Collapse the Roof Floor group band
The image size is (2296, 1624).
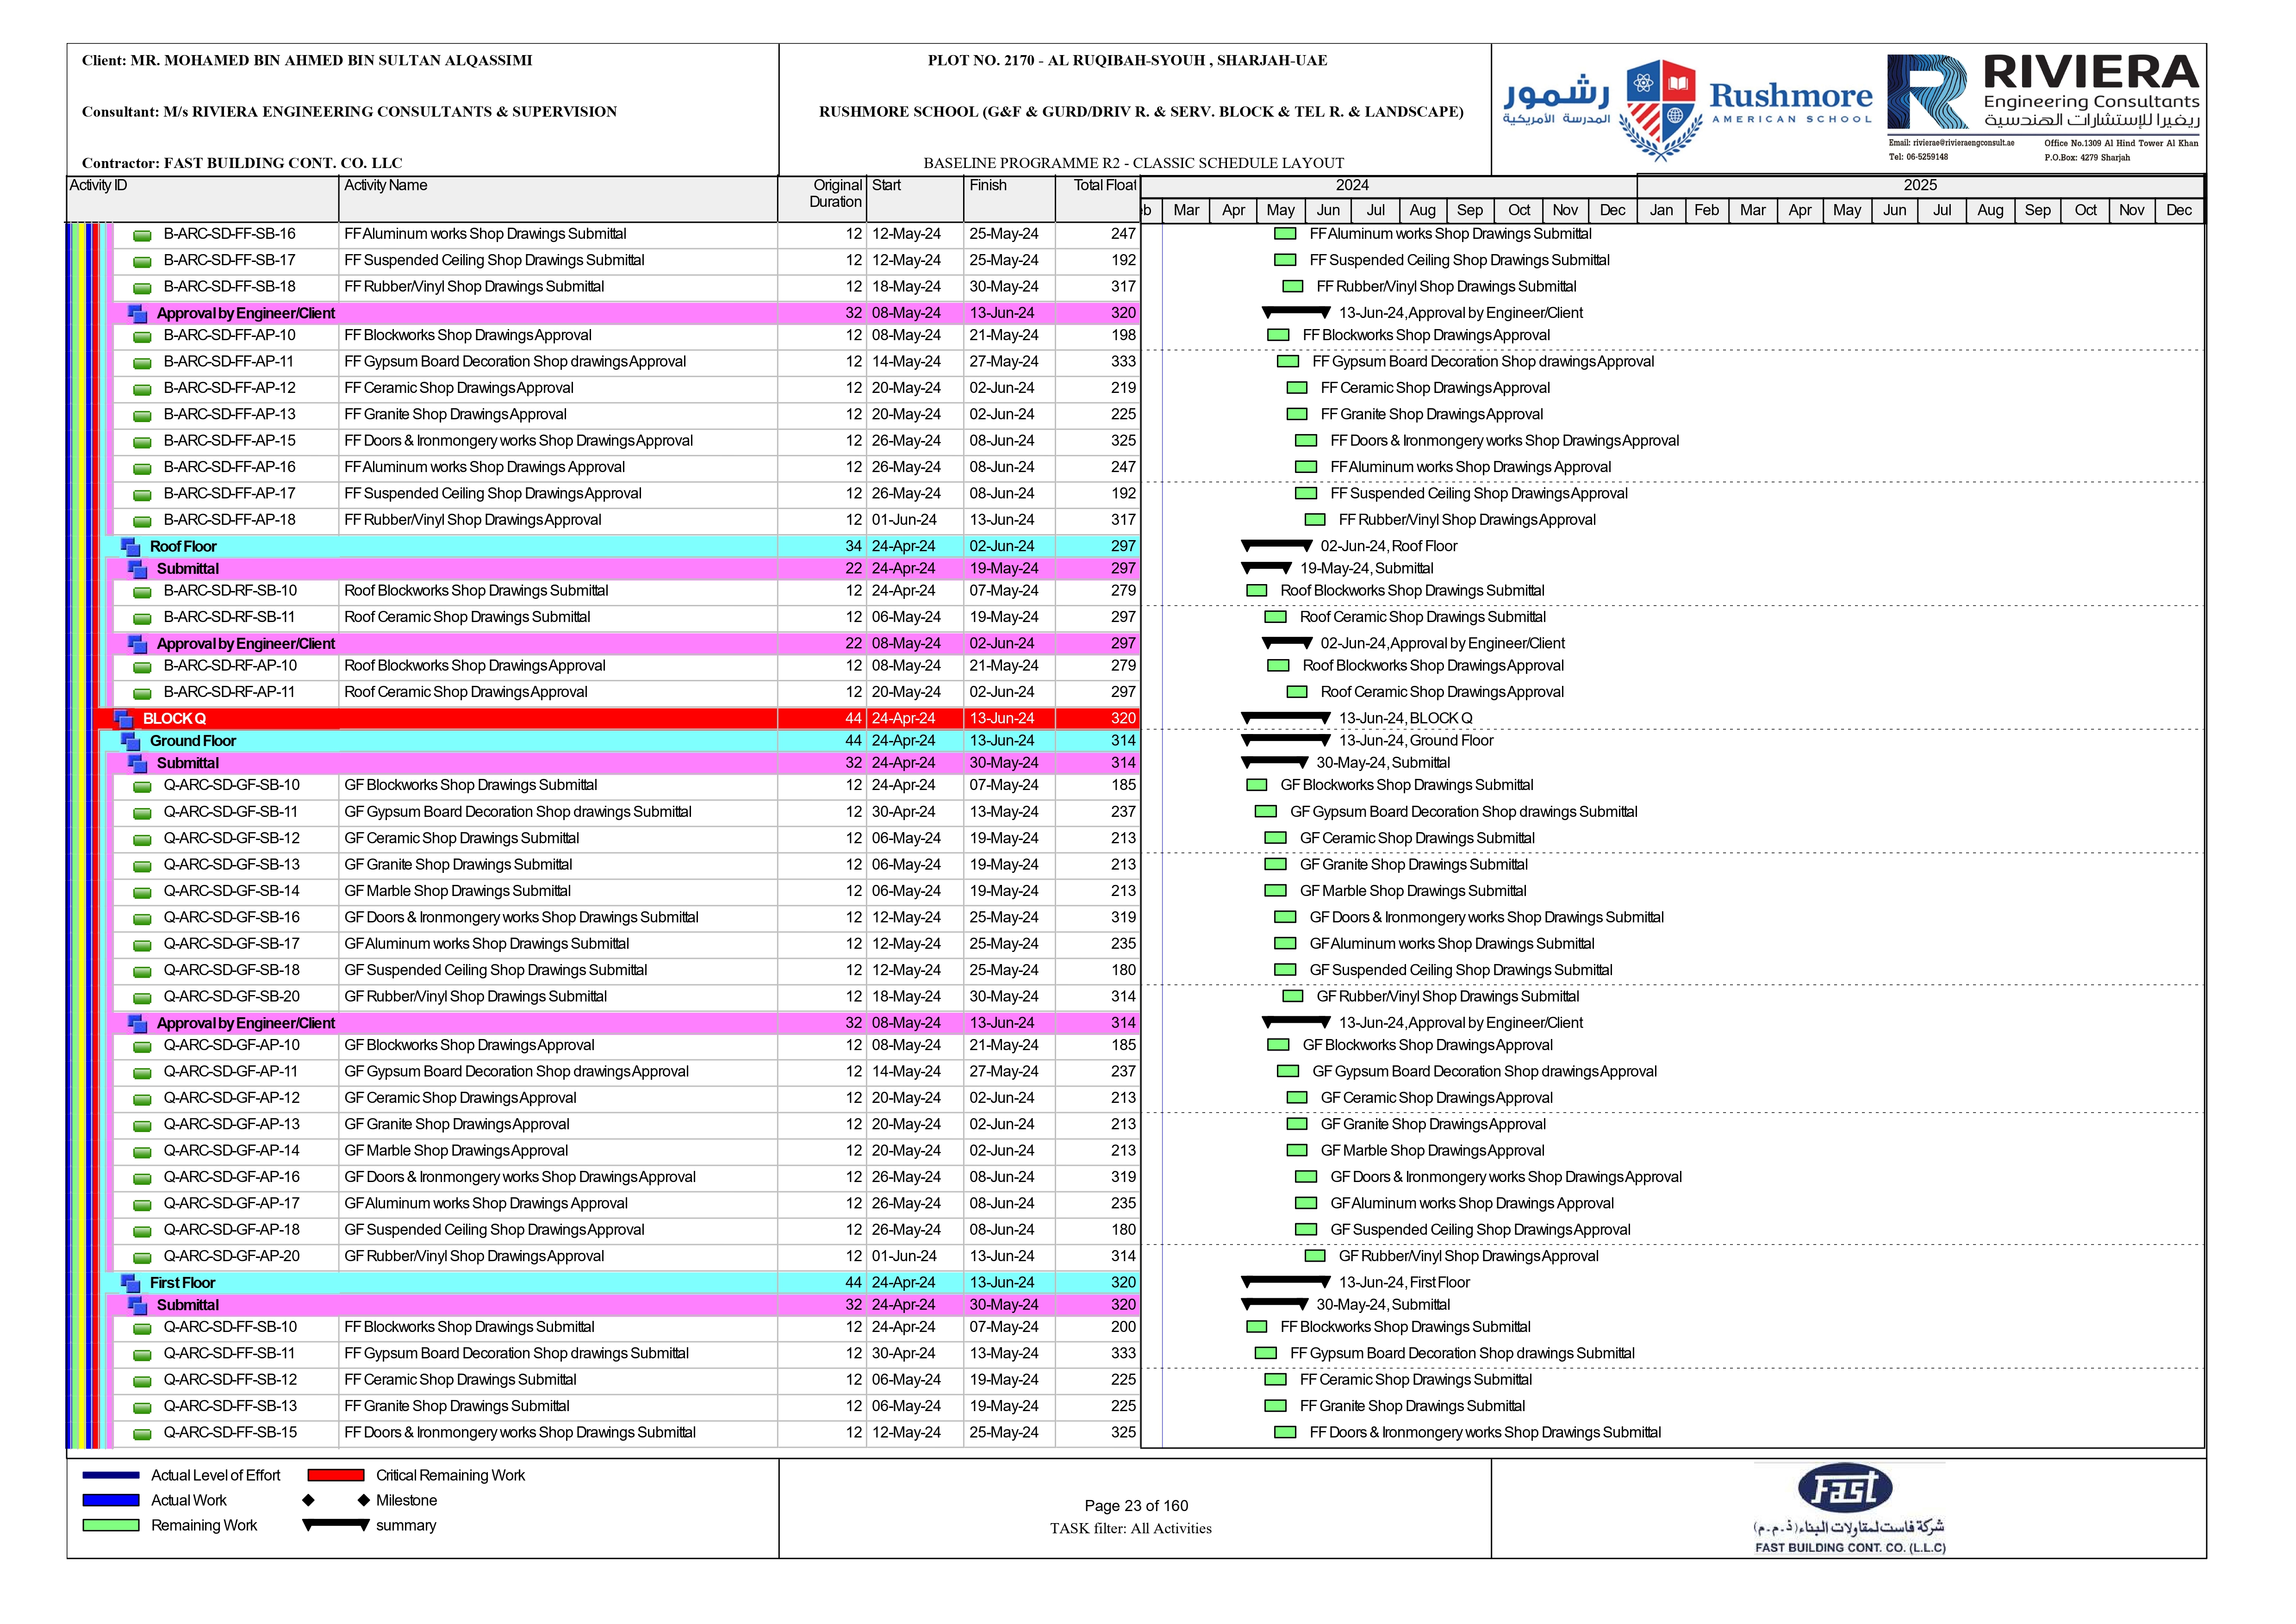(131, 546)
